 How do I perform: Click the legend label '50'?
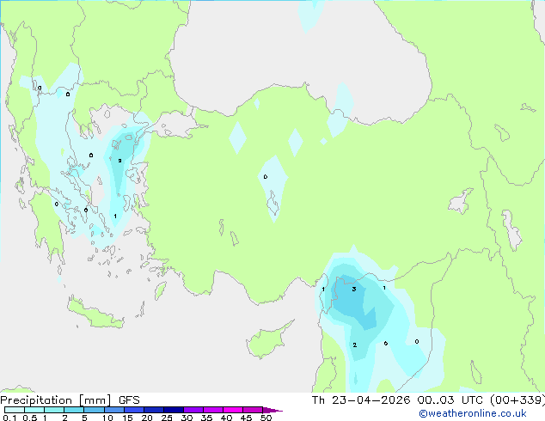pyautogui.click(x=266, y=418)
